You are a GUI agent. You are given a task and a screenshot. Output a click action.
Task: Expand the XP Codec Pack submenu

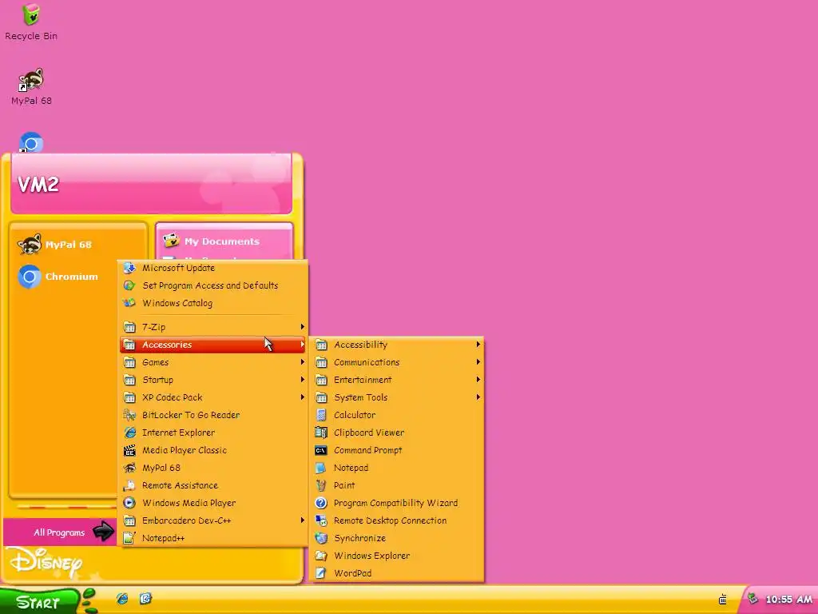click(x=214, y=398)
